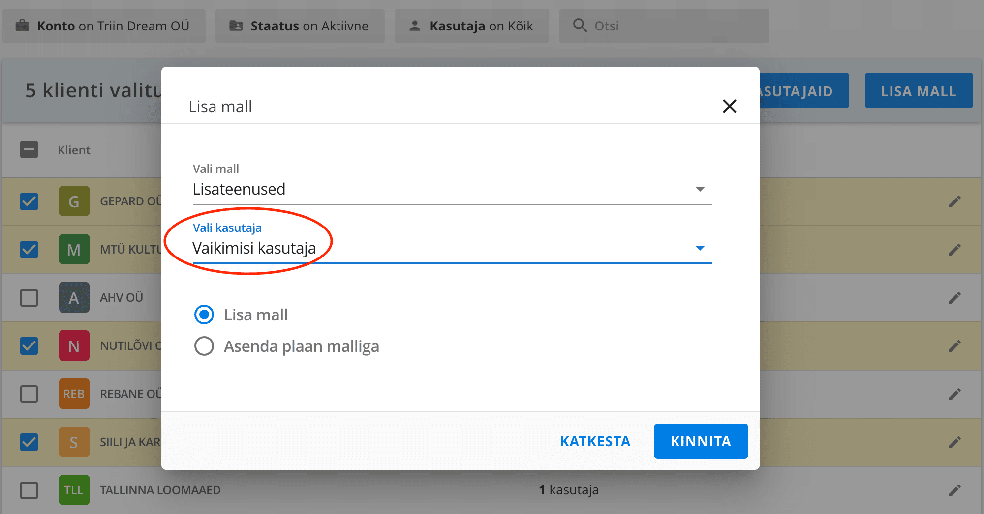The image size is (984, 514).
Task: Select the Lisa mall radio option
Action: pyautogui.click(x=204, y=314)
